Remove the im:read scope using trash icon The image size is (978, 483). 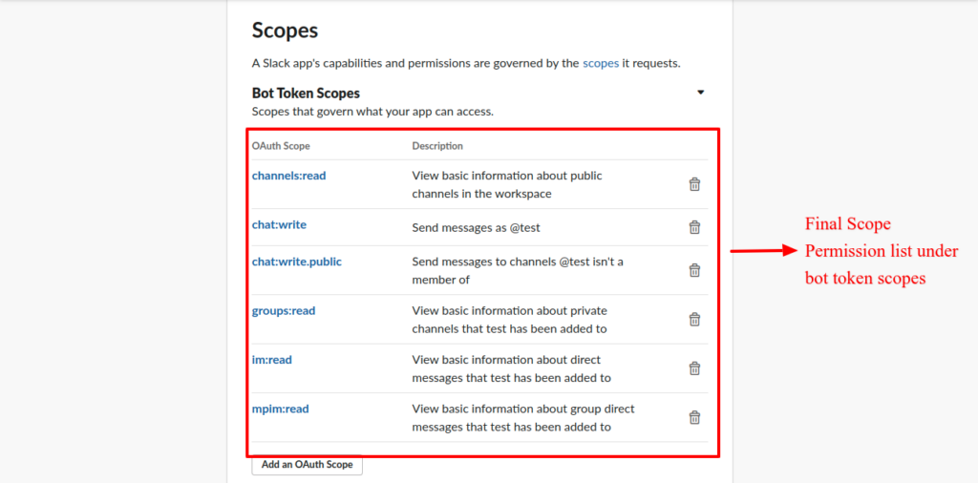[x=694, y=368]
